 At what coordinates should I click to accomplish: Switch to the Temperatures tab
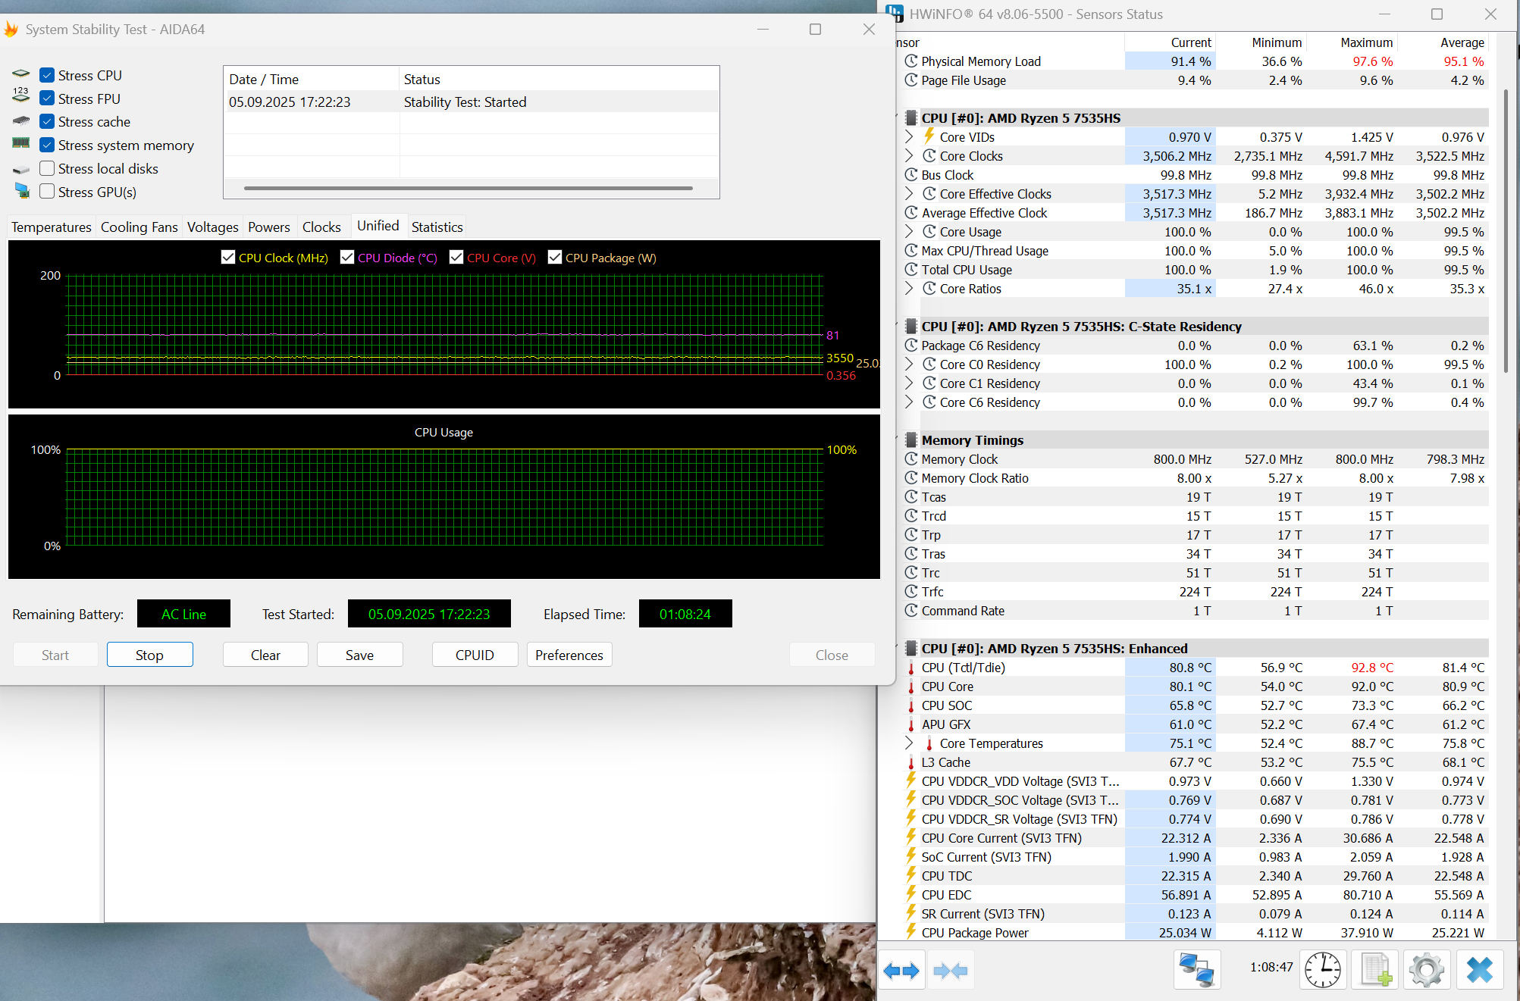(x=51, y=227)
